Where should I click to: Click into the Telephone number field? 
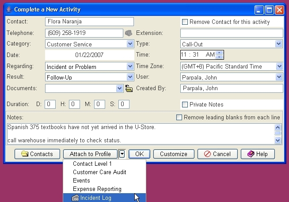[x=84, y=33]
